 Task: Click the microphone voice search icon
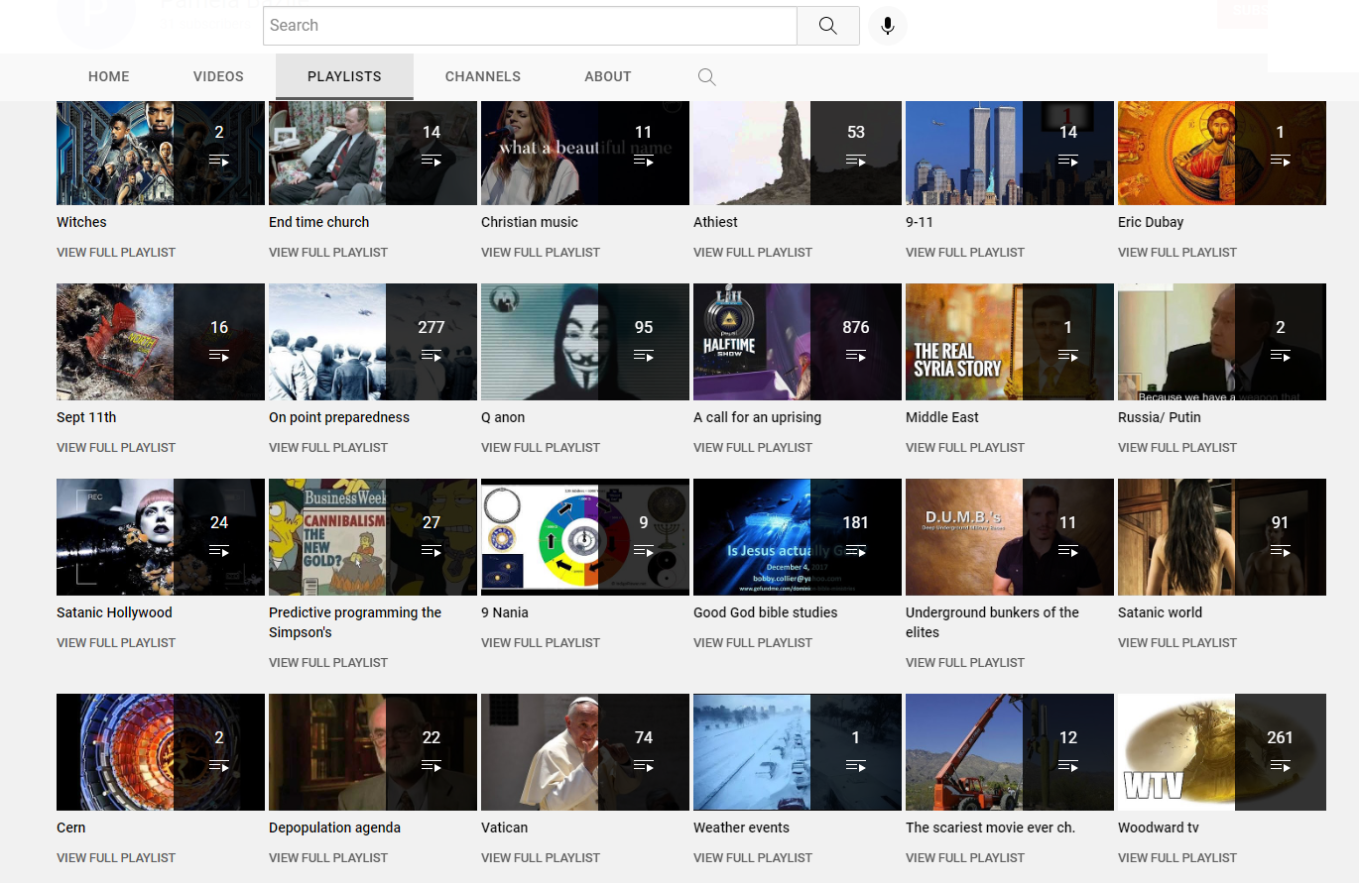pos(888,26)
